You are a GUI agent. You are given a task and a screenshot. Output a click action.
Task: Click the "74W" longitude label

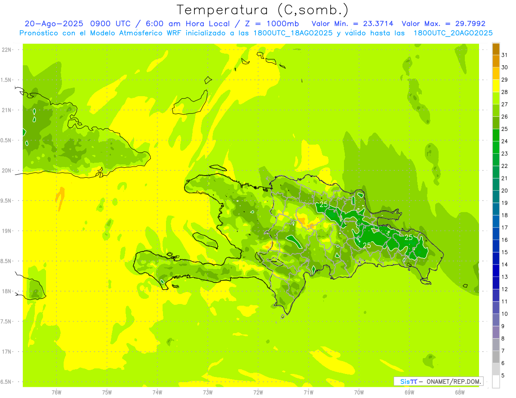point(157,392)
